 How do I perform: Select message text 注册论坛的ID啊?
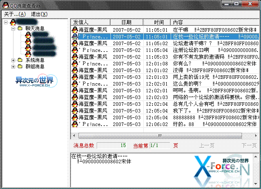click(191, 50)
